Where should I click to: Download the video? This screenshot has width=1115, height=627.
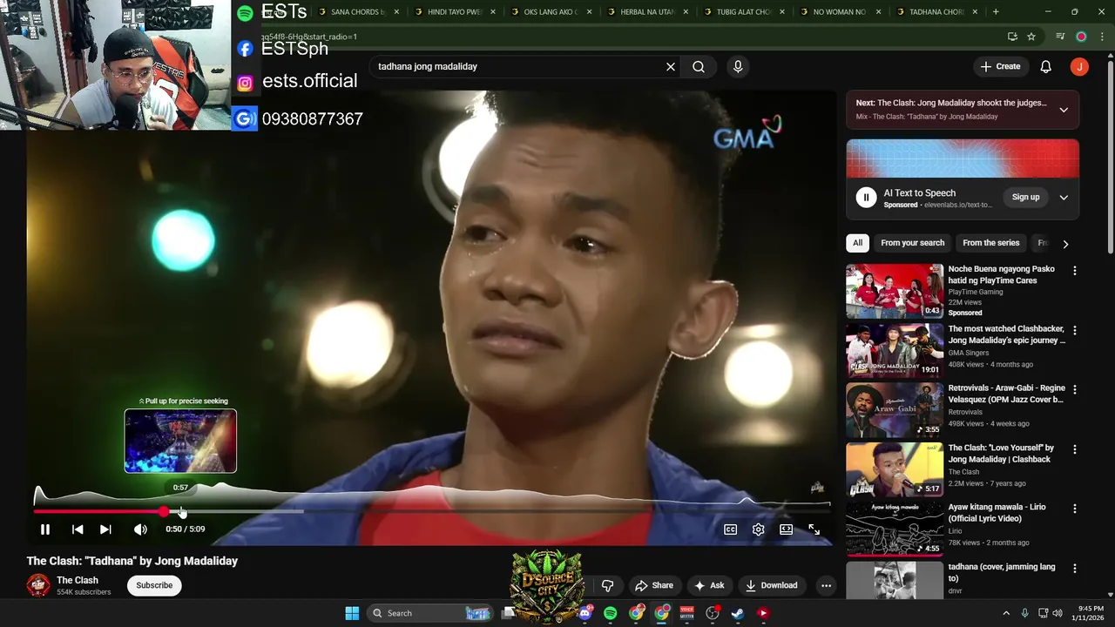click(771, 585)
